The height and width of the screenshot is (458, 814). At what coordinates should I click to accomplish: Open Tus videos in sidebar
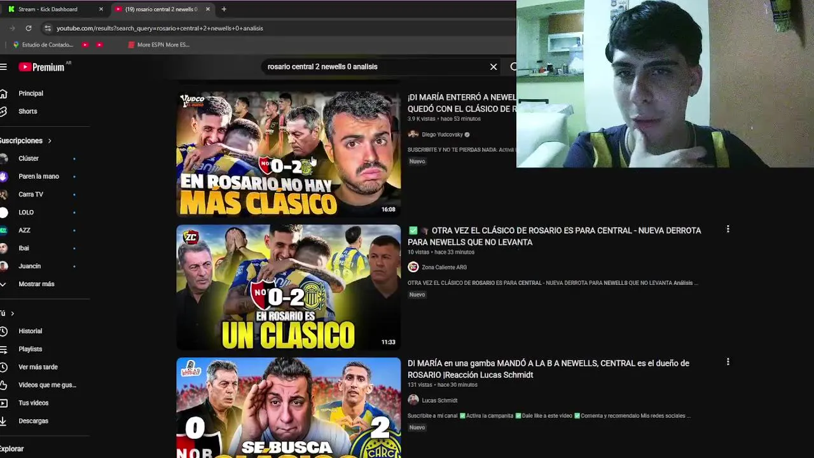[x=33, y=403]
